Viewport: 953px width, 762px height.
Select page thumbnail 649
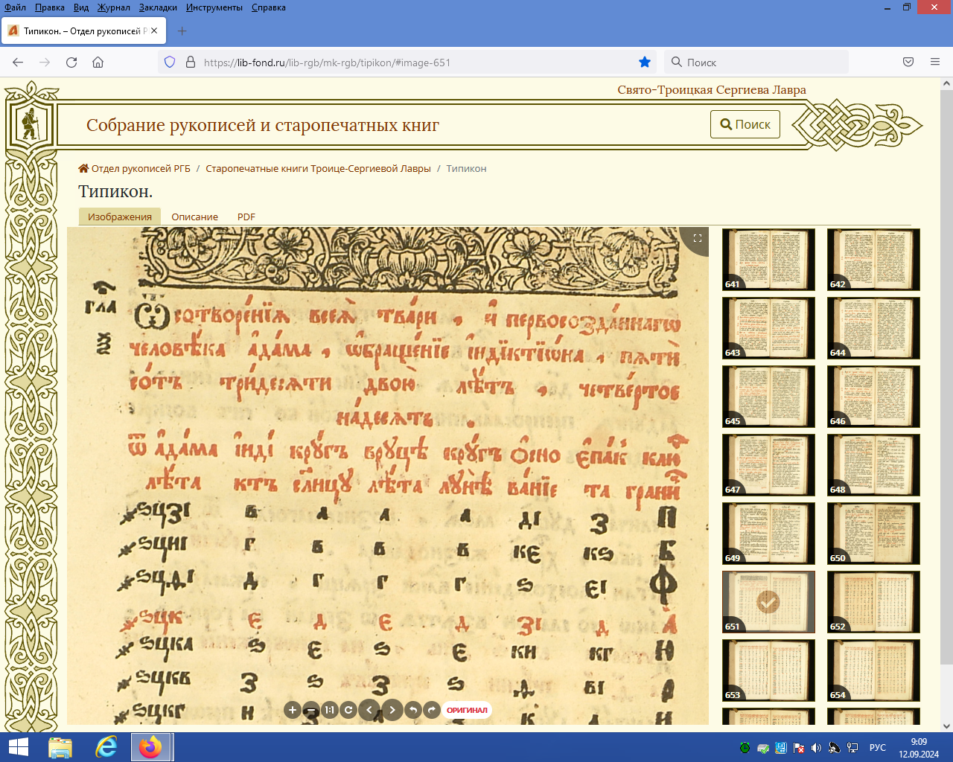(768, 534)
